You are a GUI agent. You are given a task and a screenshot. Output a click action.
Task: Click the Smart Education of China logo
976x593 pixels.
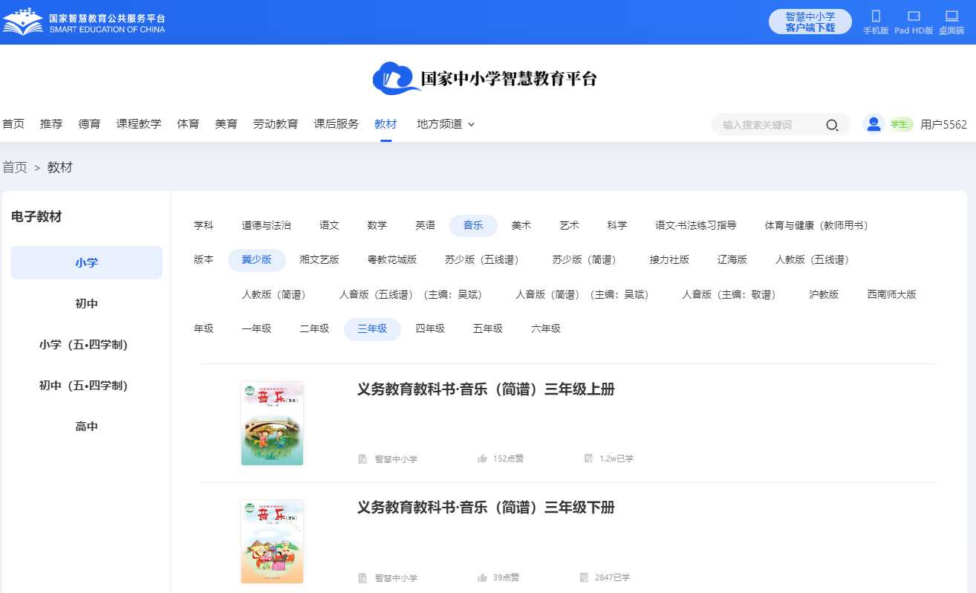(84, 22)
